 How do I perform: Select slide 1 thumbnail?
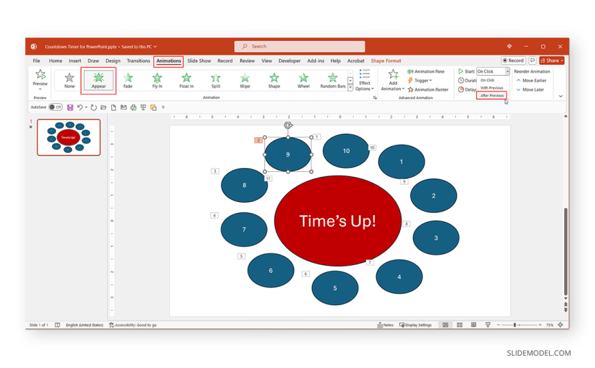tap(68, 137)
